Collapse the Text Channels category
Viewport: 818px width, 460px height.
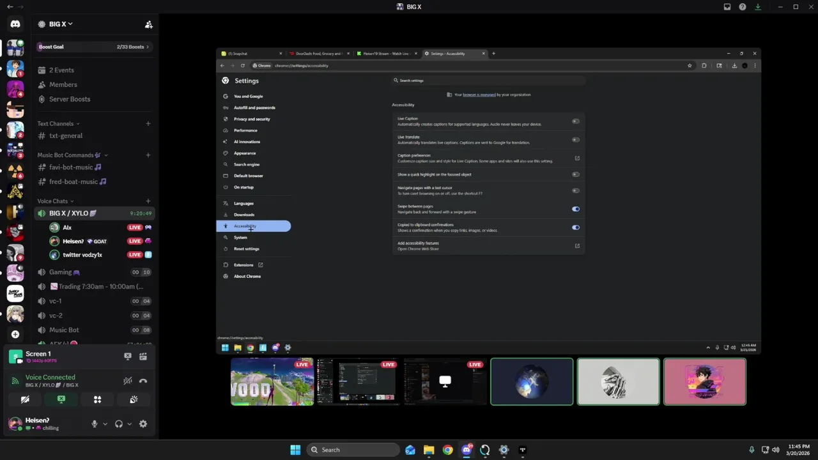point(59,123)
